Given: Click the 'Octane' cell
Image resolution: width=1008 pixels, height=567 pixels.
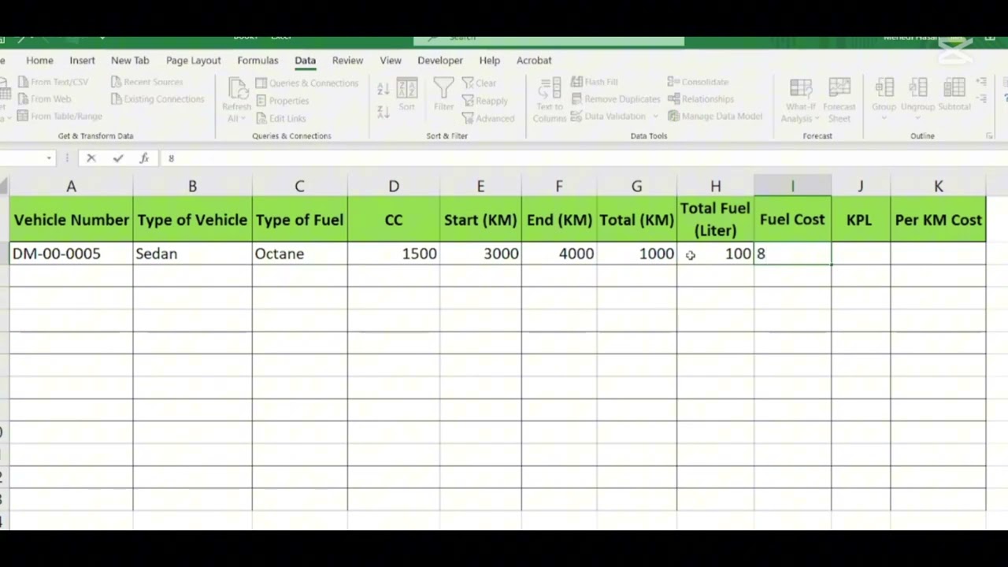Looking at the screenshot, I should click(x=300, y=254).
